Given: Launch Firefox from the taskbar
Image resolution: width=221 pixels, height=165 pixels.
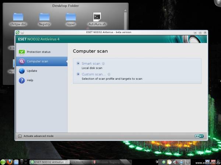Looking at the screenshot, I should 10,162.
